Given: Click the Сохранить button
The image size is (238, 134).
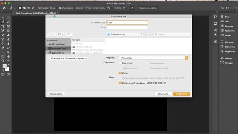Looking at the screenshot, I should pyautogui.click(x=182, y=94).
